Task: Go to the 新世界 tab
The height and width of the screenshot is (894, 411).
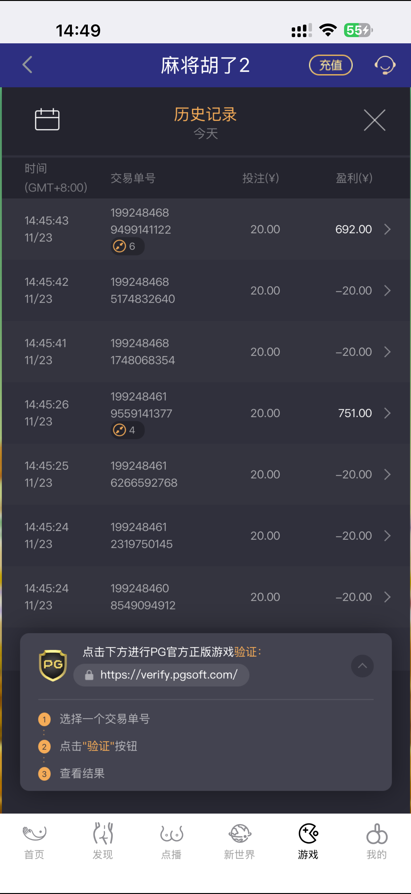Action: (239, 841)
